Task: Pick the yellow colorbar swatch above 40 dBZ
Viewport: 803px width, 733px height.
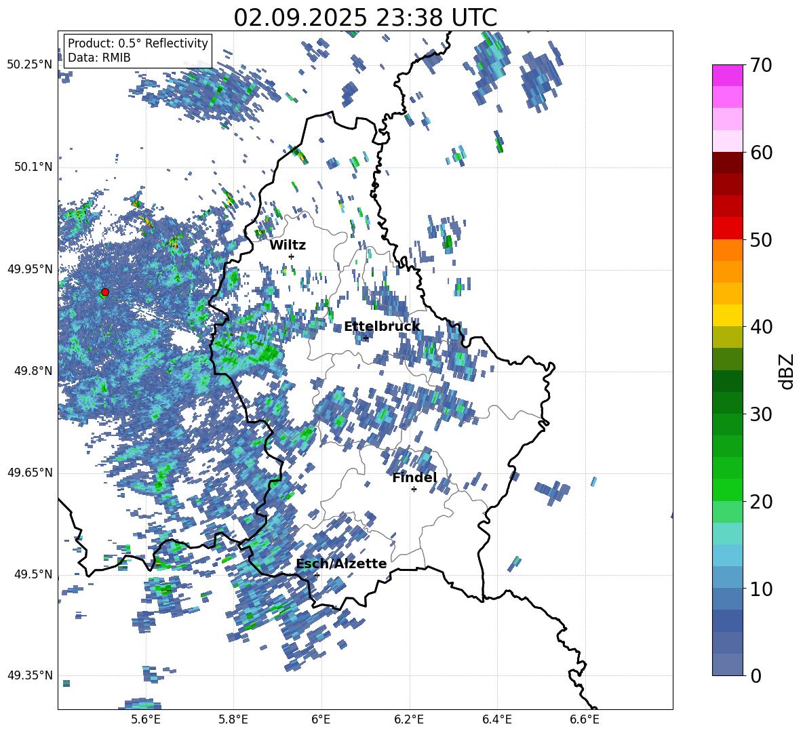Action: pos(727,315)
